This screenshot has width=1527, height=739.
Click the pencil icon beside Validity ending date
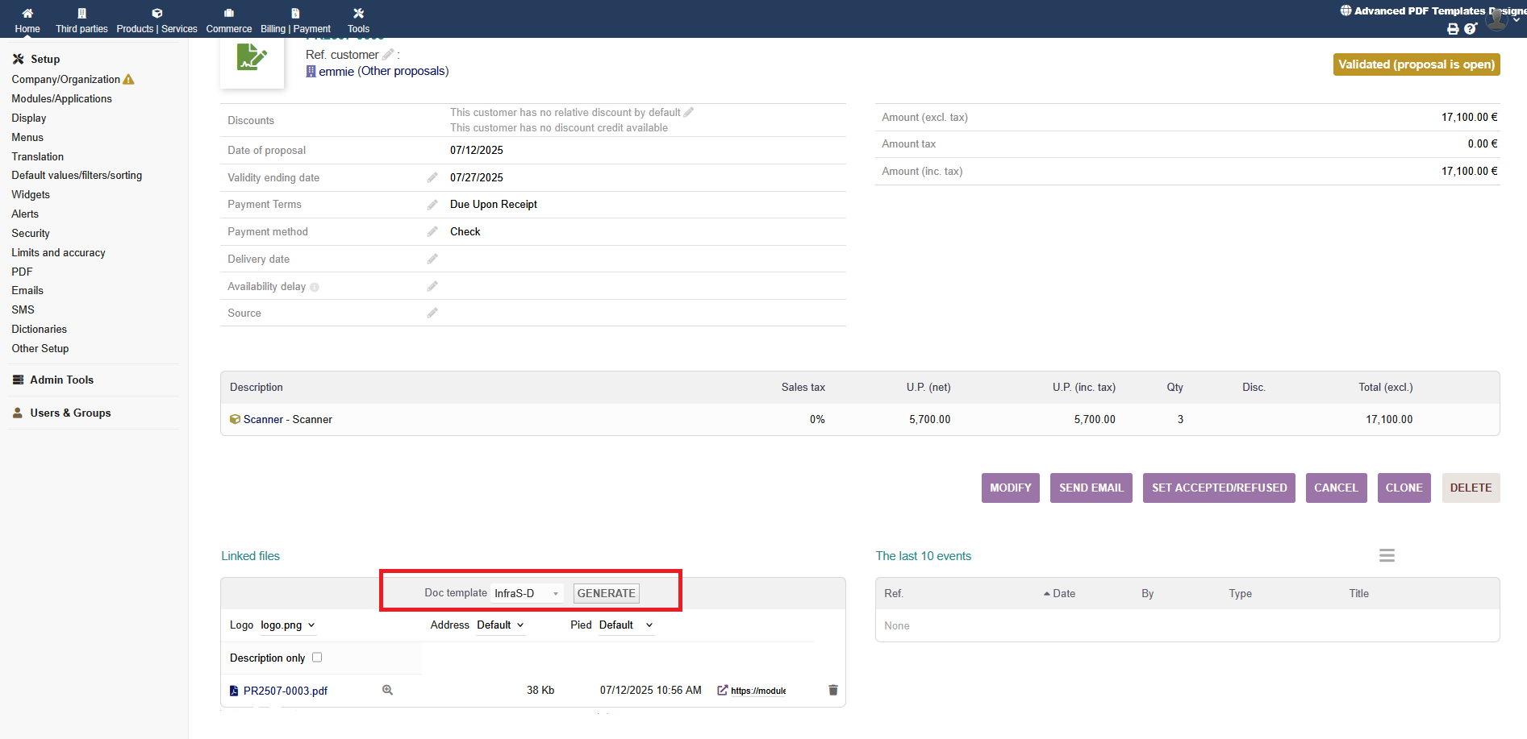(x=432, y=177)
